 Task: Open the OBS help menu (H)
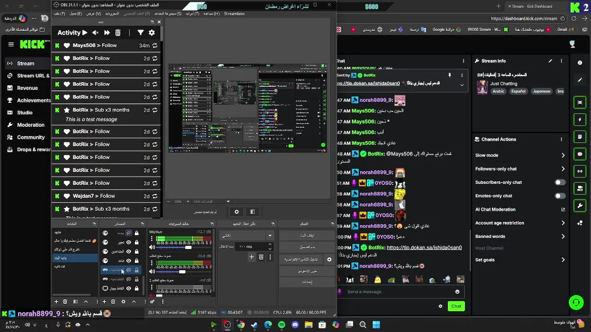pos(211,14)
